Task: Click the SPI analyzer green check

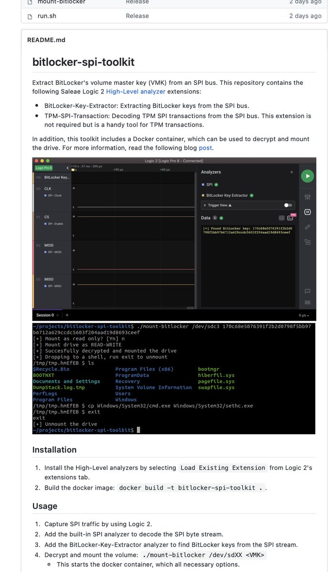Action: (216, 184)
